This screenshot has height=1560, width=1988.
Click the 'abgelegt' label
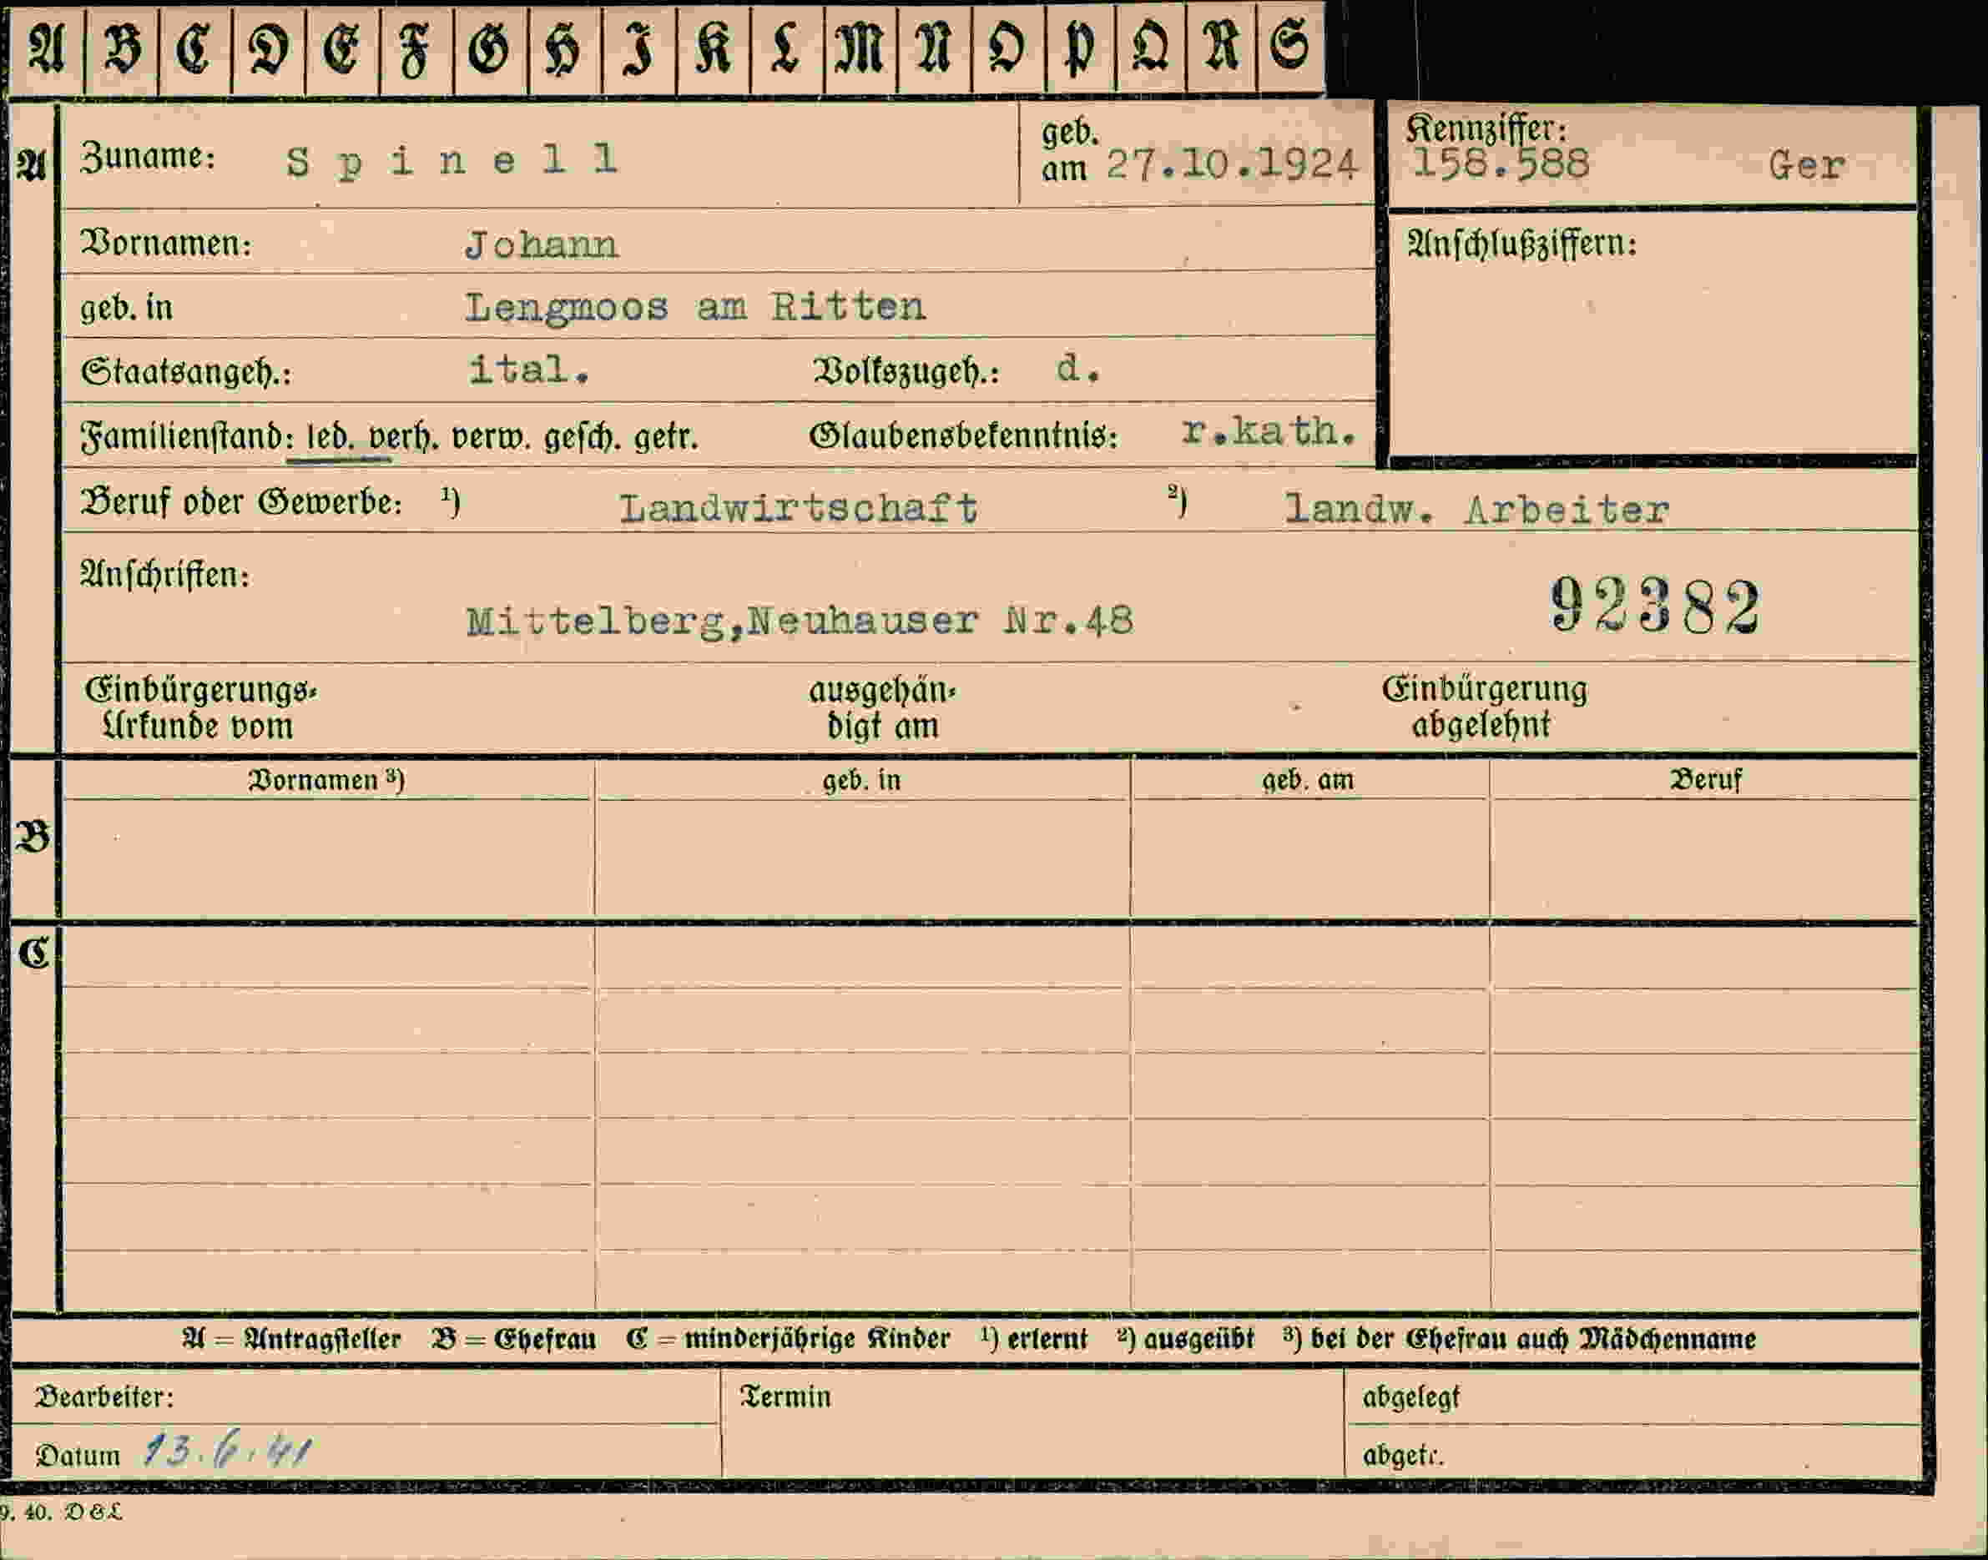(x=1410, y=1397)
